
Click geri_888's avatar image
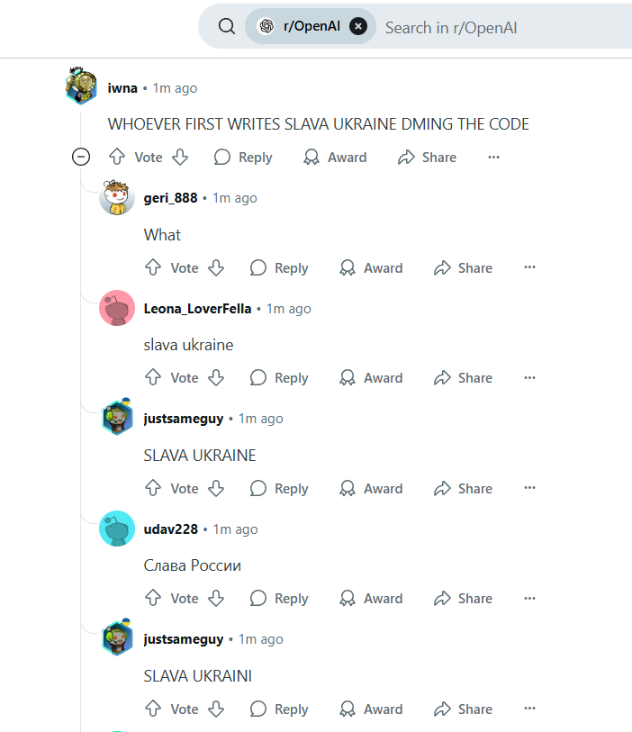pos(117,197)
